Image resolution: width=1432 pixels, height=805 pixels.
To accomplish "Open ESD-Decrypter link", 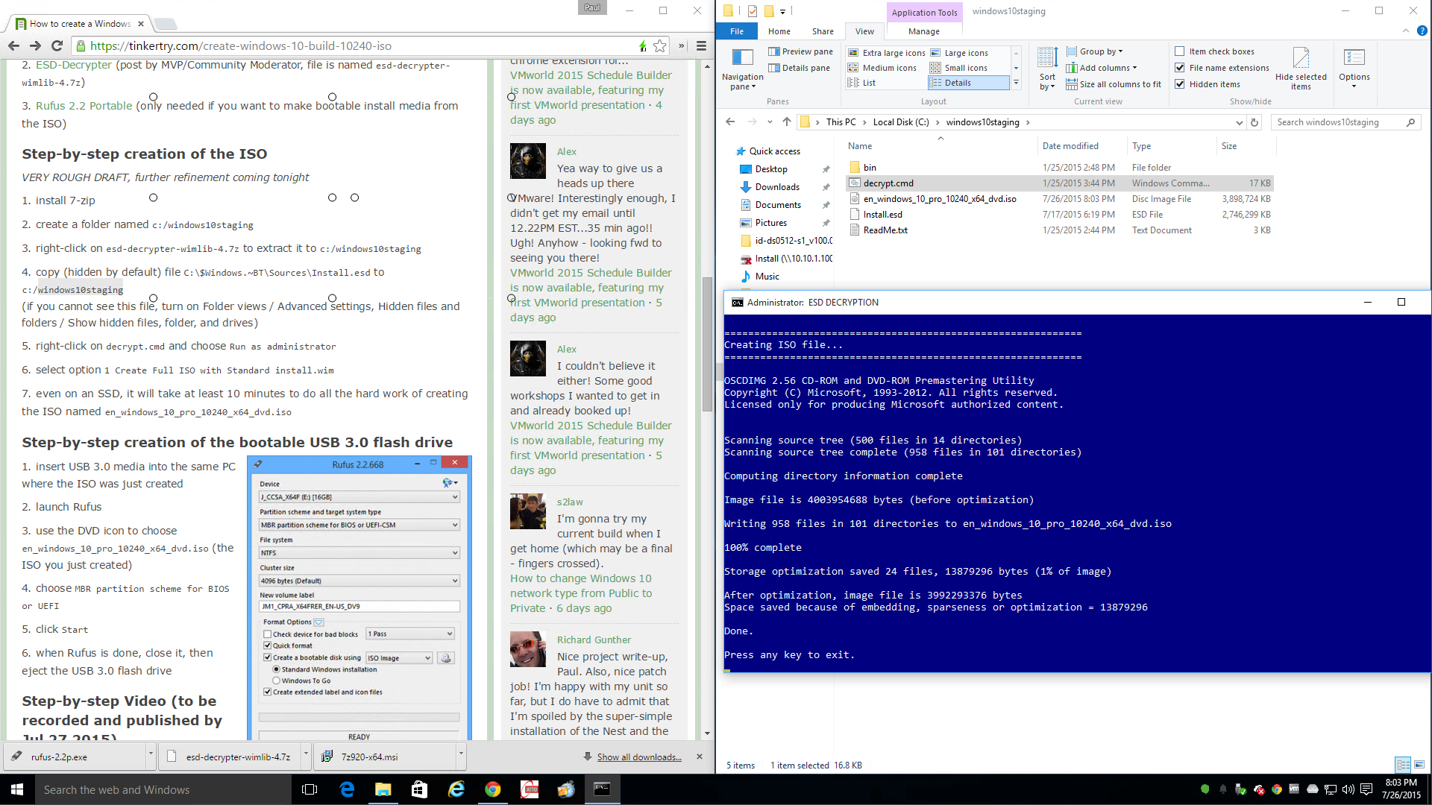I will (74, 65).
